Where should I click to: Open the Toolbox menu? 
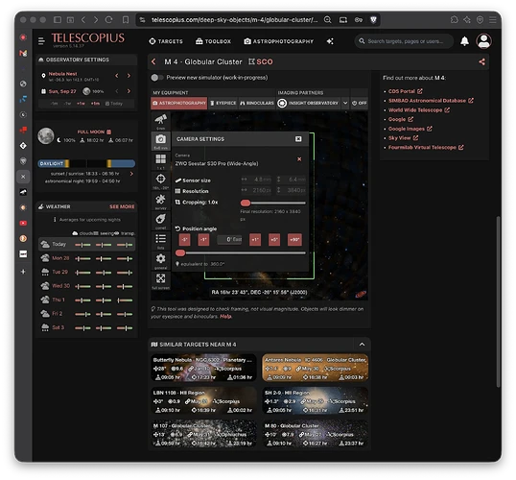pyautogui.click(x=213, y=41)
